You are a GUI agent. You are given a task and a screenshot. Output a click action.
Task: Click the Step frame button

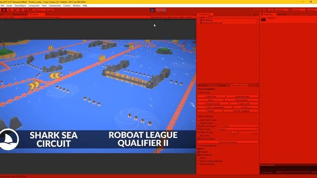[164, 10]
